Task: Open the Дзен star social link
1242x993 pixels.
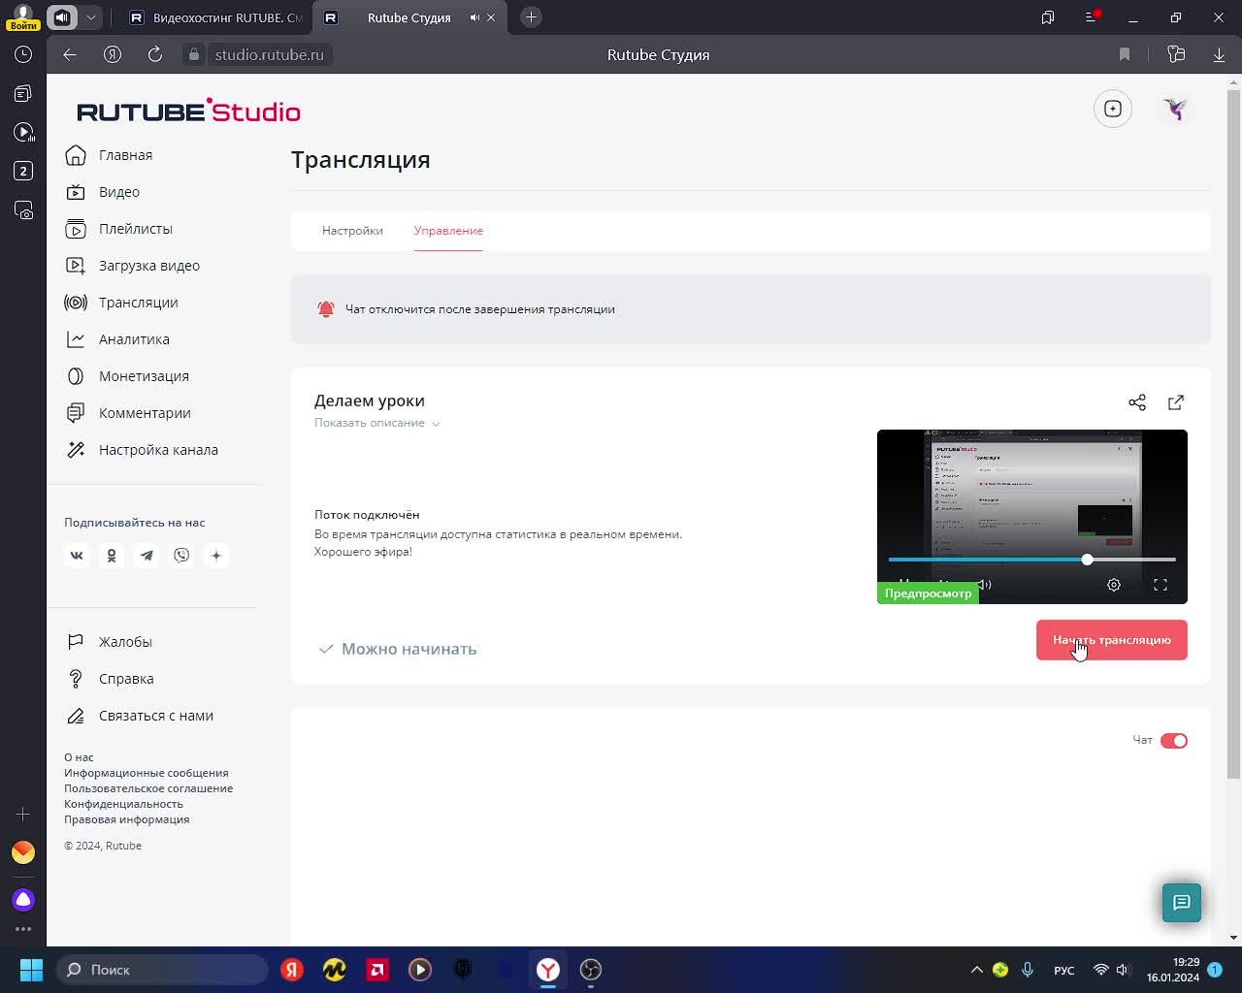Action: 216,556
